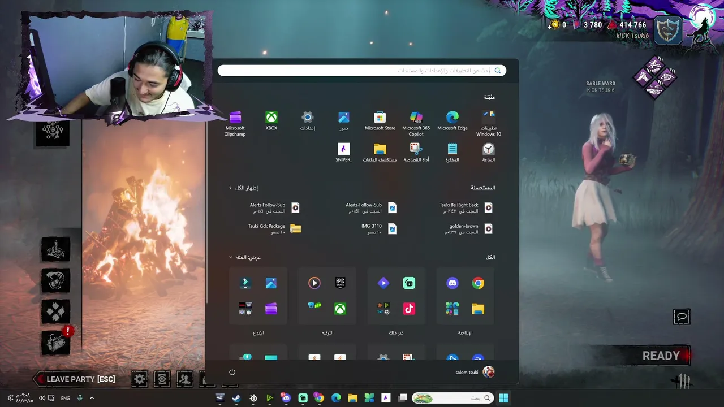Click the ENG language indicator

[66, 398]
